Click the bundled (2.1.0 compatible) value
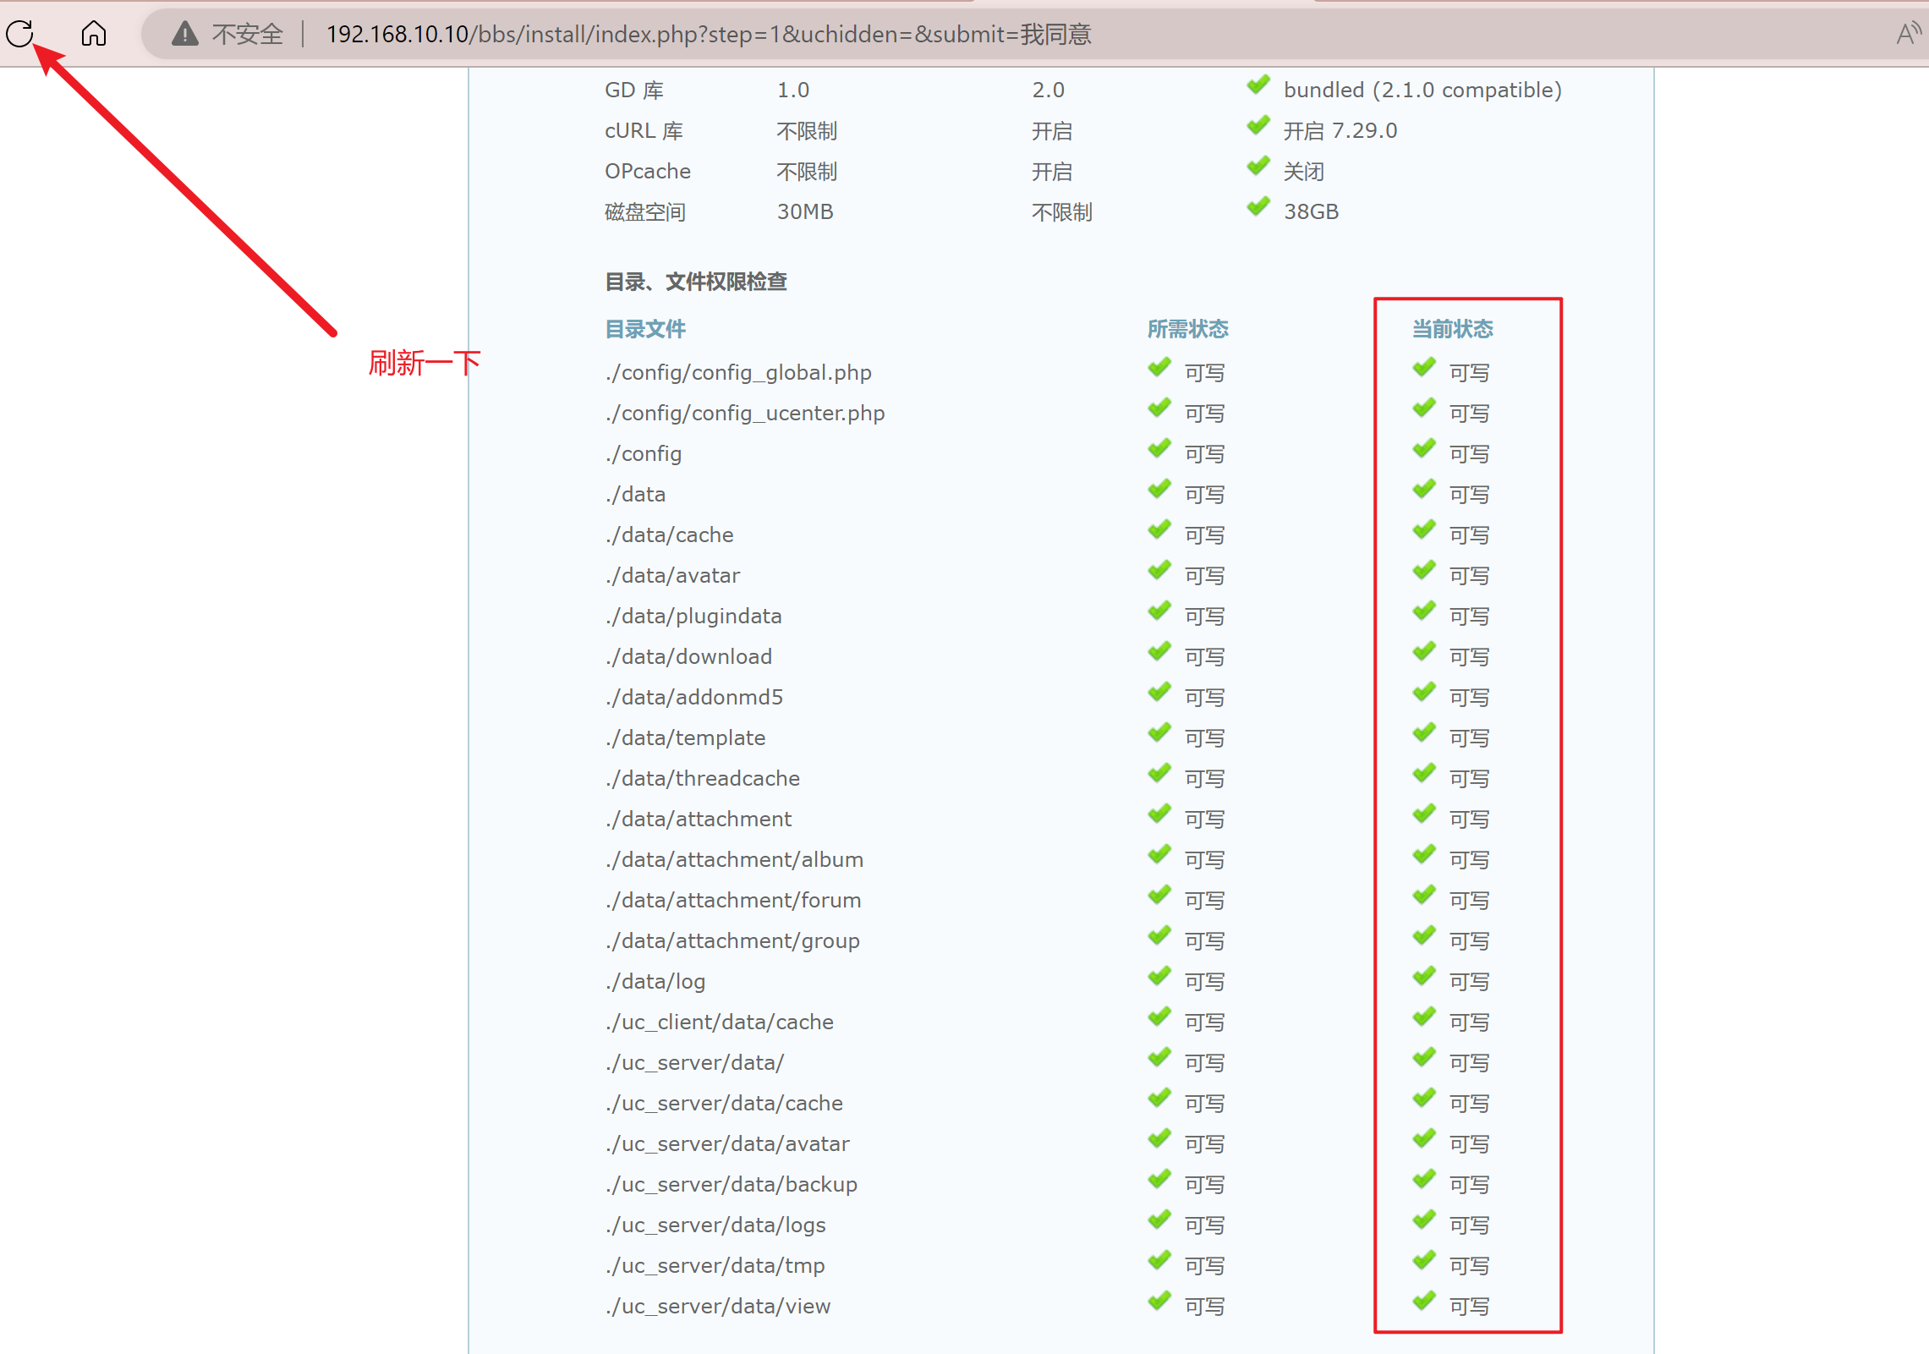Viewport: 1929px width, 1354px height. (1422, 90)
